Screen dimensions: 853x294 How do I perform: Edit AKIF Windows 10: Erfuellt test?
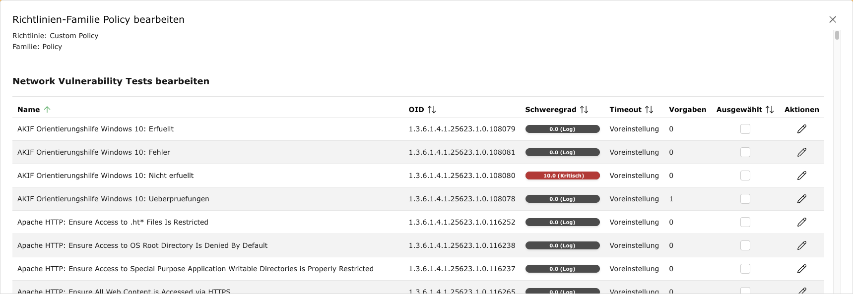[801, 129]
